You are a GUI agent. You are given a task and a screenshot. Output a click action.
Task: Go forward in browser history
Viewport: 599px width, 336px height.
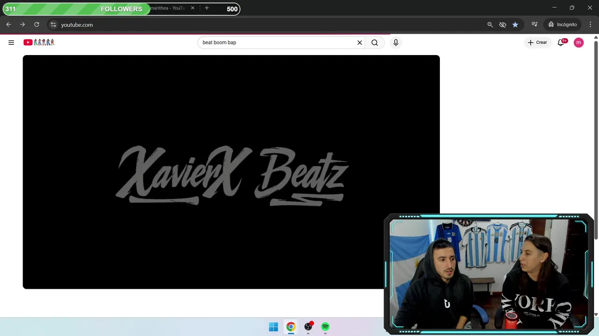tap(22, 25)
